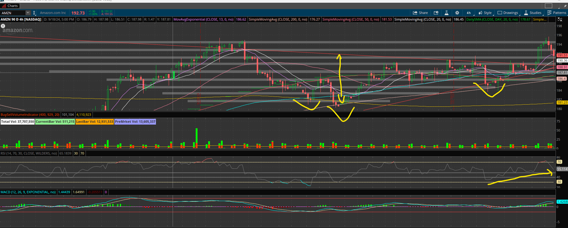The height and width of the screenshot is (228, 568).
Task: Click the SimpleMovingAvg (CLOSE, 20, 0, no) label
Action: click(423, 20)
